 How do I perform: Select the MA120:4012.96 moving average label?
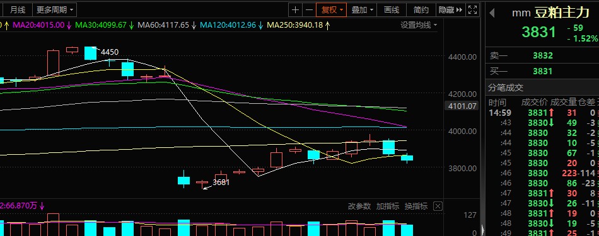228,26
